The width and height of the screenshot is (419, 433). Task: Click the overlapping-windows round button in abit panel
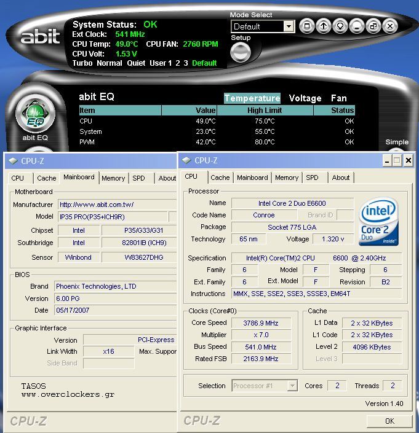pos(373,26)
